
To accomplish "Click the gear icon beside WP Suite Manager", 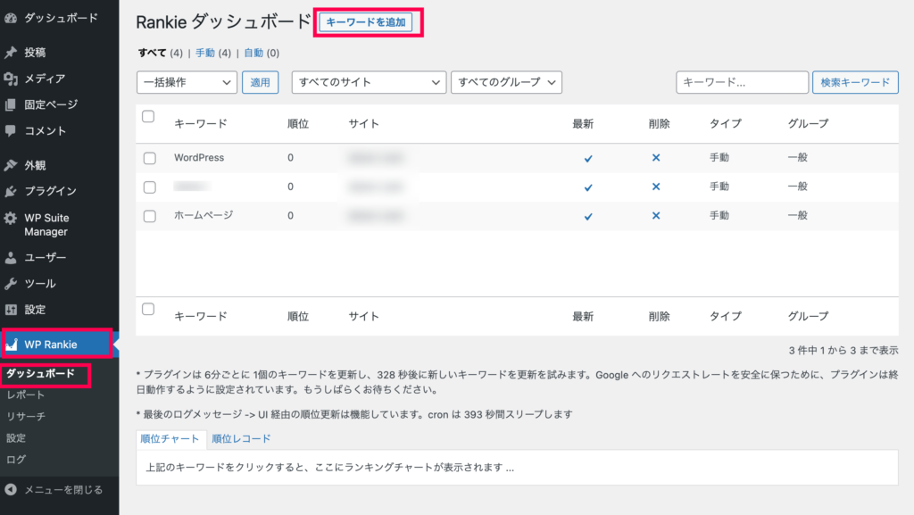I will (11, 219).
